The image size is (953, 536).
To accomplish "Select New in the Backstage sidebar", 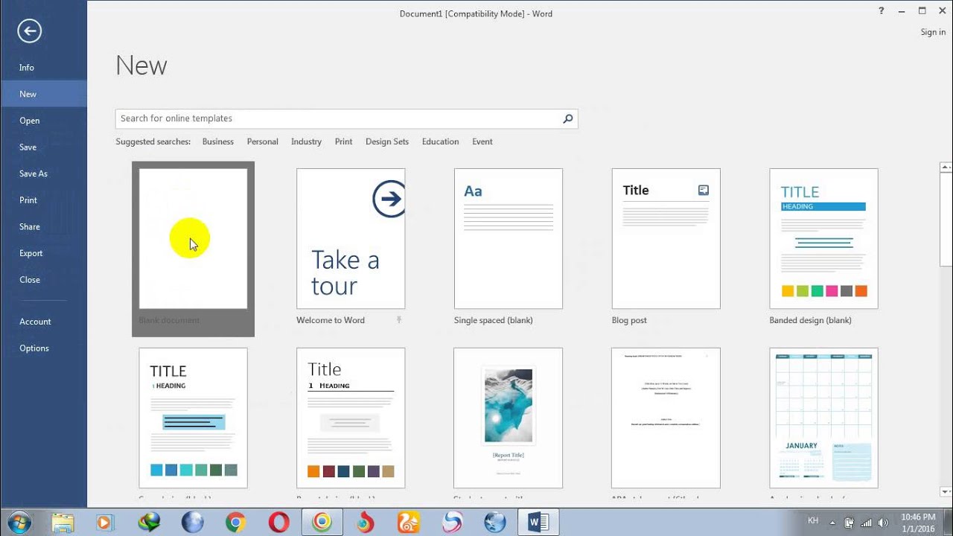I will 43,94.
